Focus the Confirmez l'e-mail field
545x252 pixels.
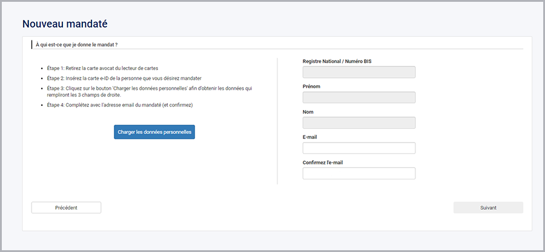tap(359, 173)
